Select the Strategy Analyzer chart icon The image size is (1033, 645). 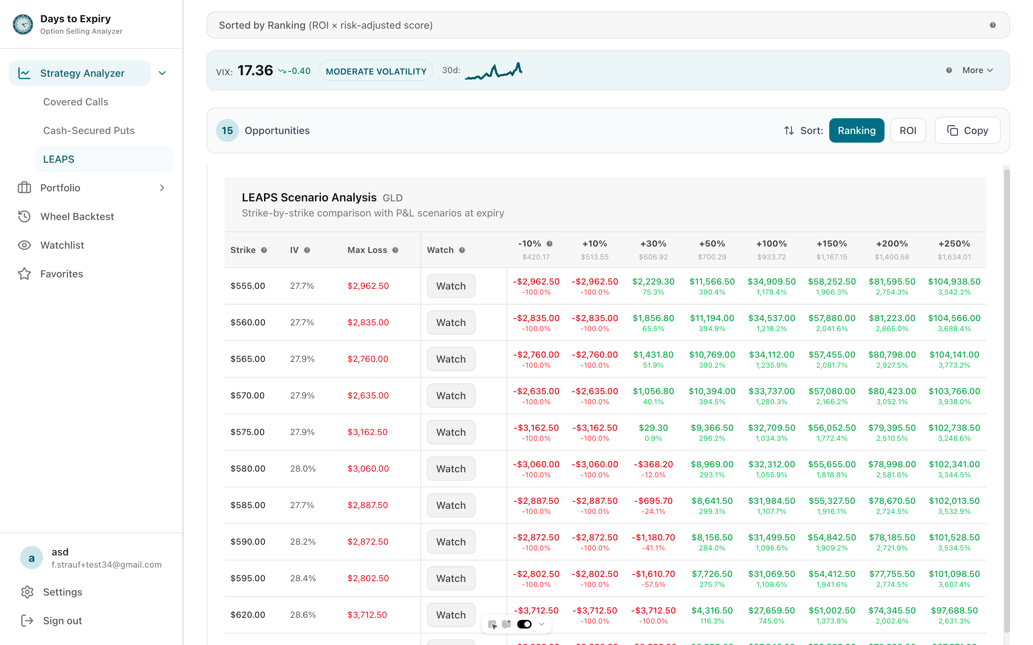click(x=24, y=73)
